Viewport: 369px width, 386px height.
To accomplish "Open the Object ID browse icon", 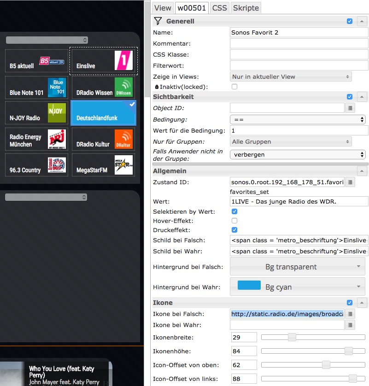I will pos(351,108).
